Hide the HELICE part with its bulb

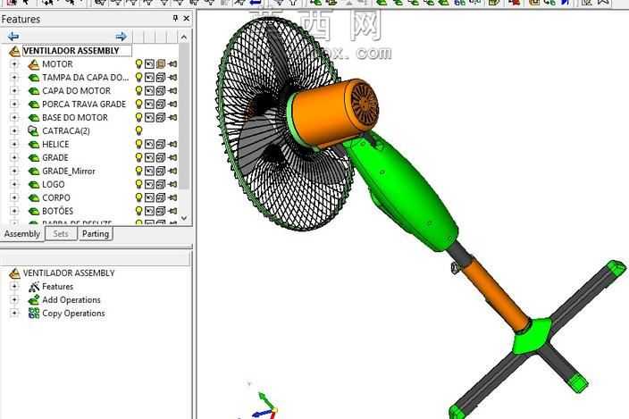[138, 145]
